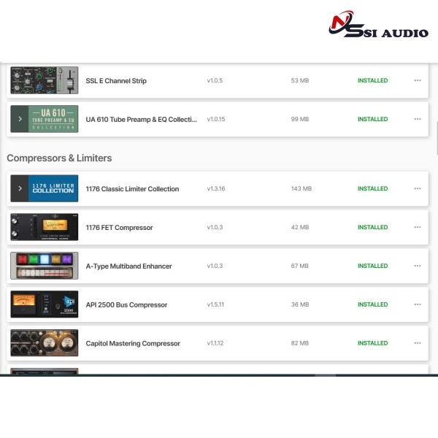This screenshot has height=438, width=438.
Task: Click version v1.5.11 of API 2500
Action: pyautogui.click(x=215, y=304)
